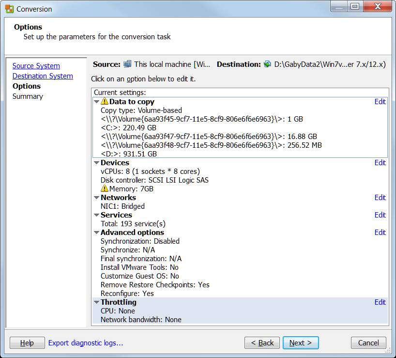Image resolution: width=396 pixels, height=358 pixels.
Task: Click the volume row showing 16.88 GB
Action: tap(209, 137)
